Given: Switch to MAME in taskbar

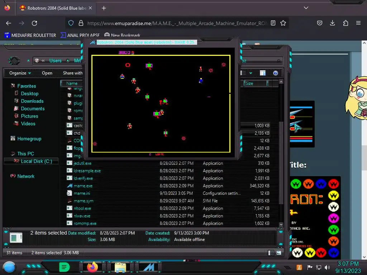Looking at the screenshot, I should tap(149, 267).
